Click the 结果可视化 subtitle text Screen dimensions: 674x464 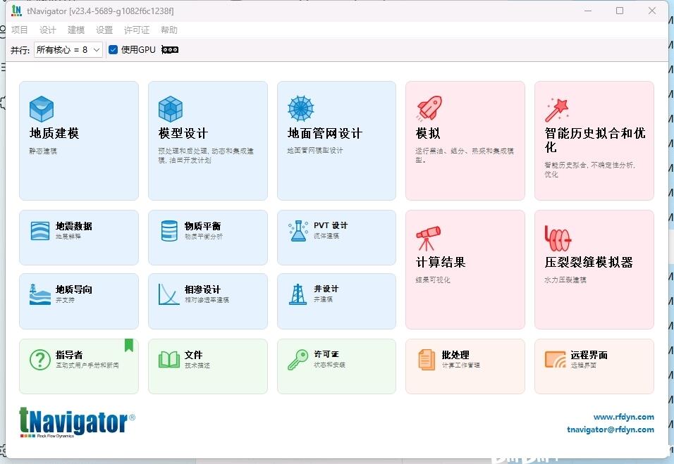tap(433, 280)
